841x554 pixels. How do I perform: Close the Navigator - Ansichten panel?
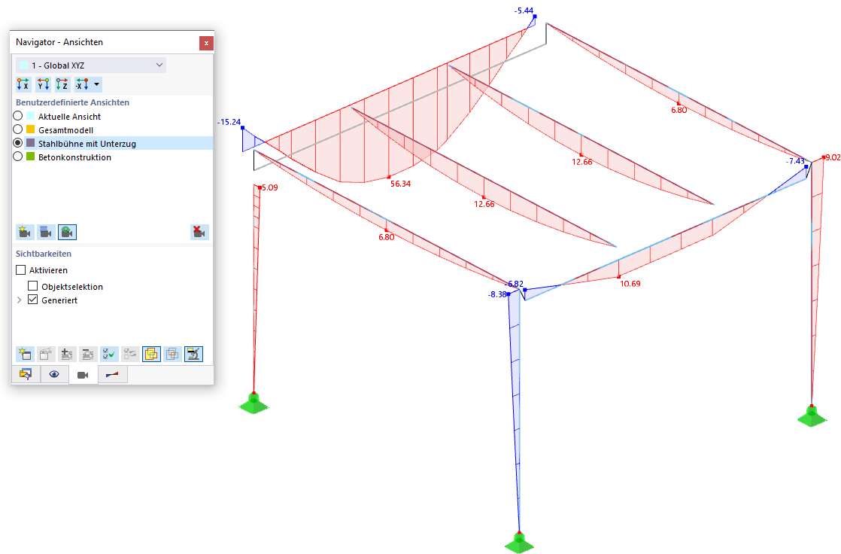pos(206,43)
